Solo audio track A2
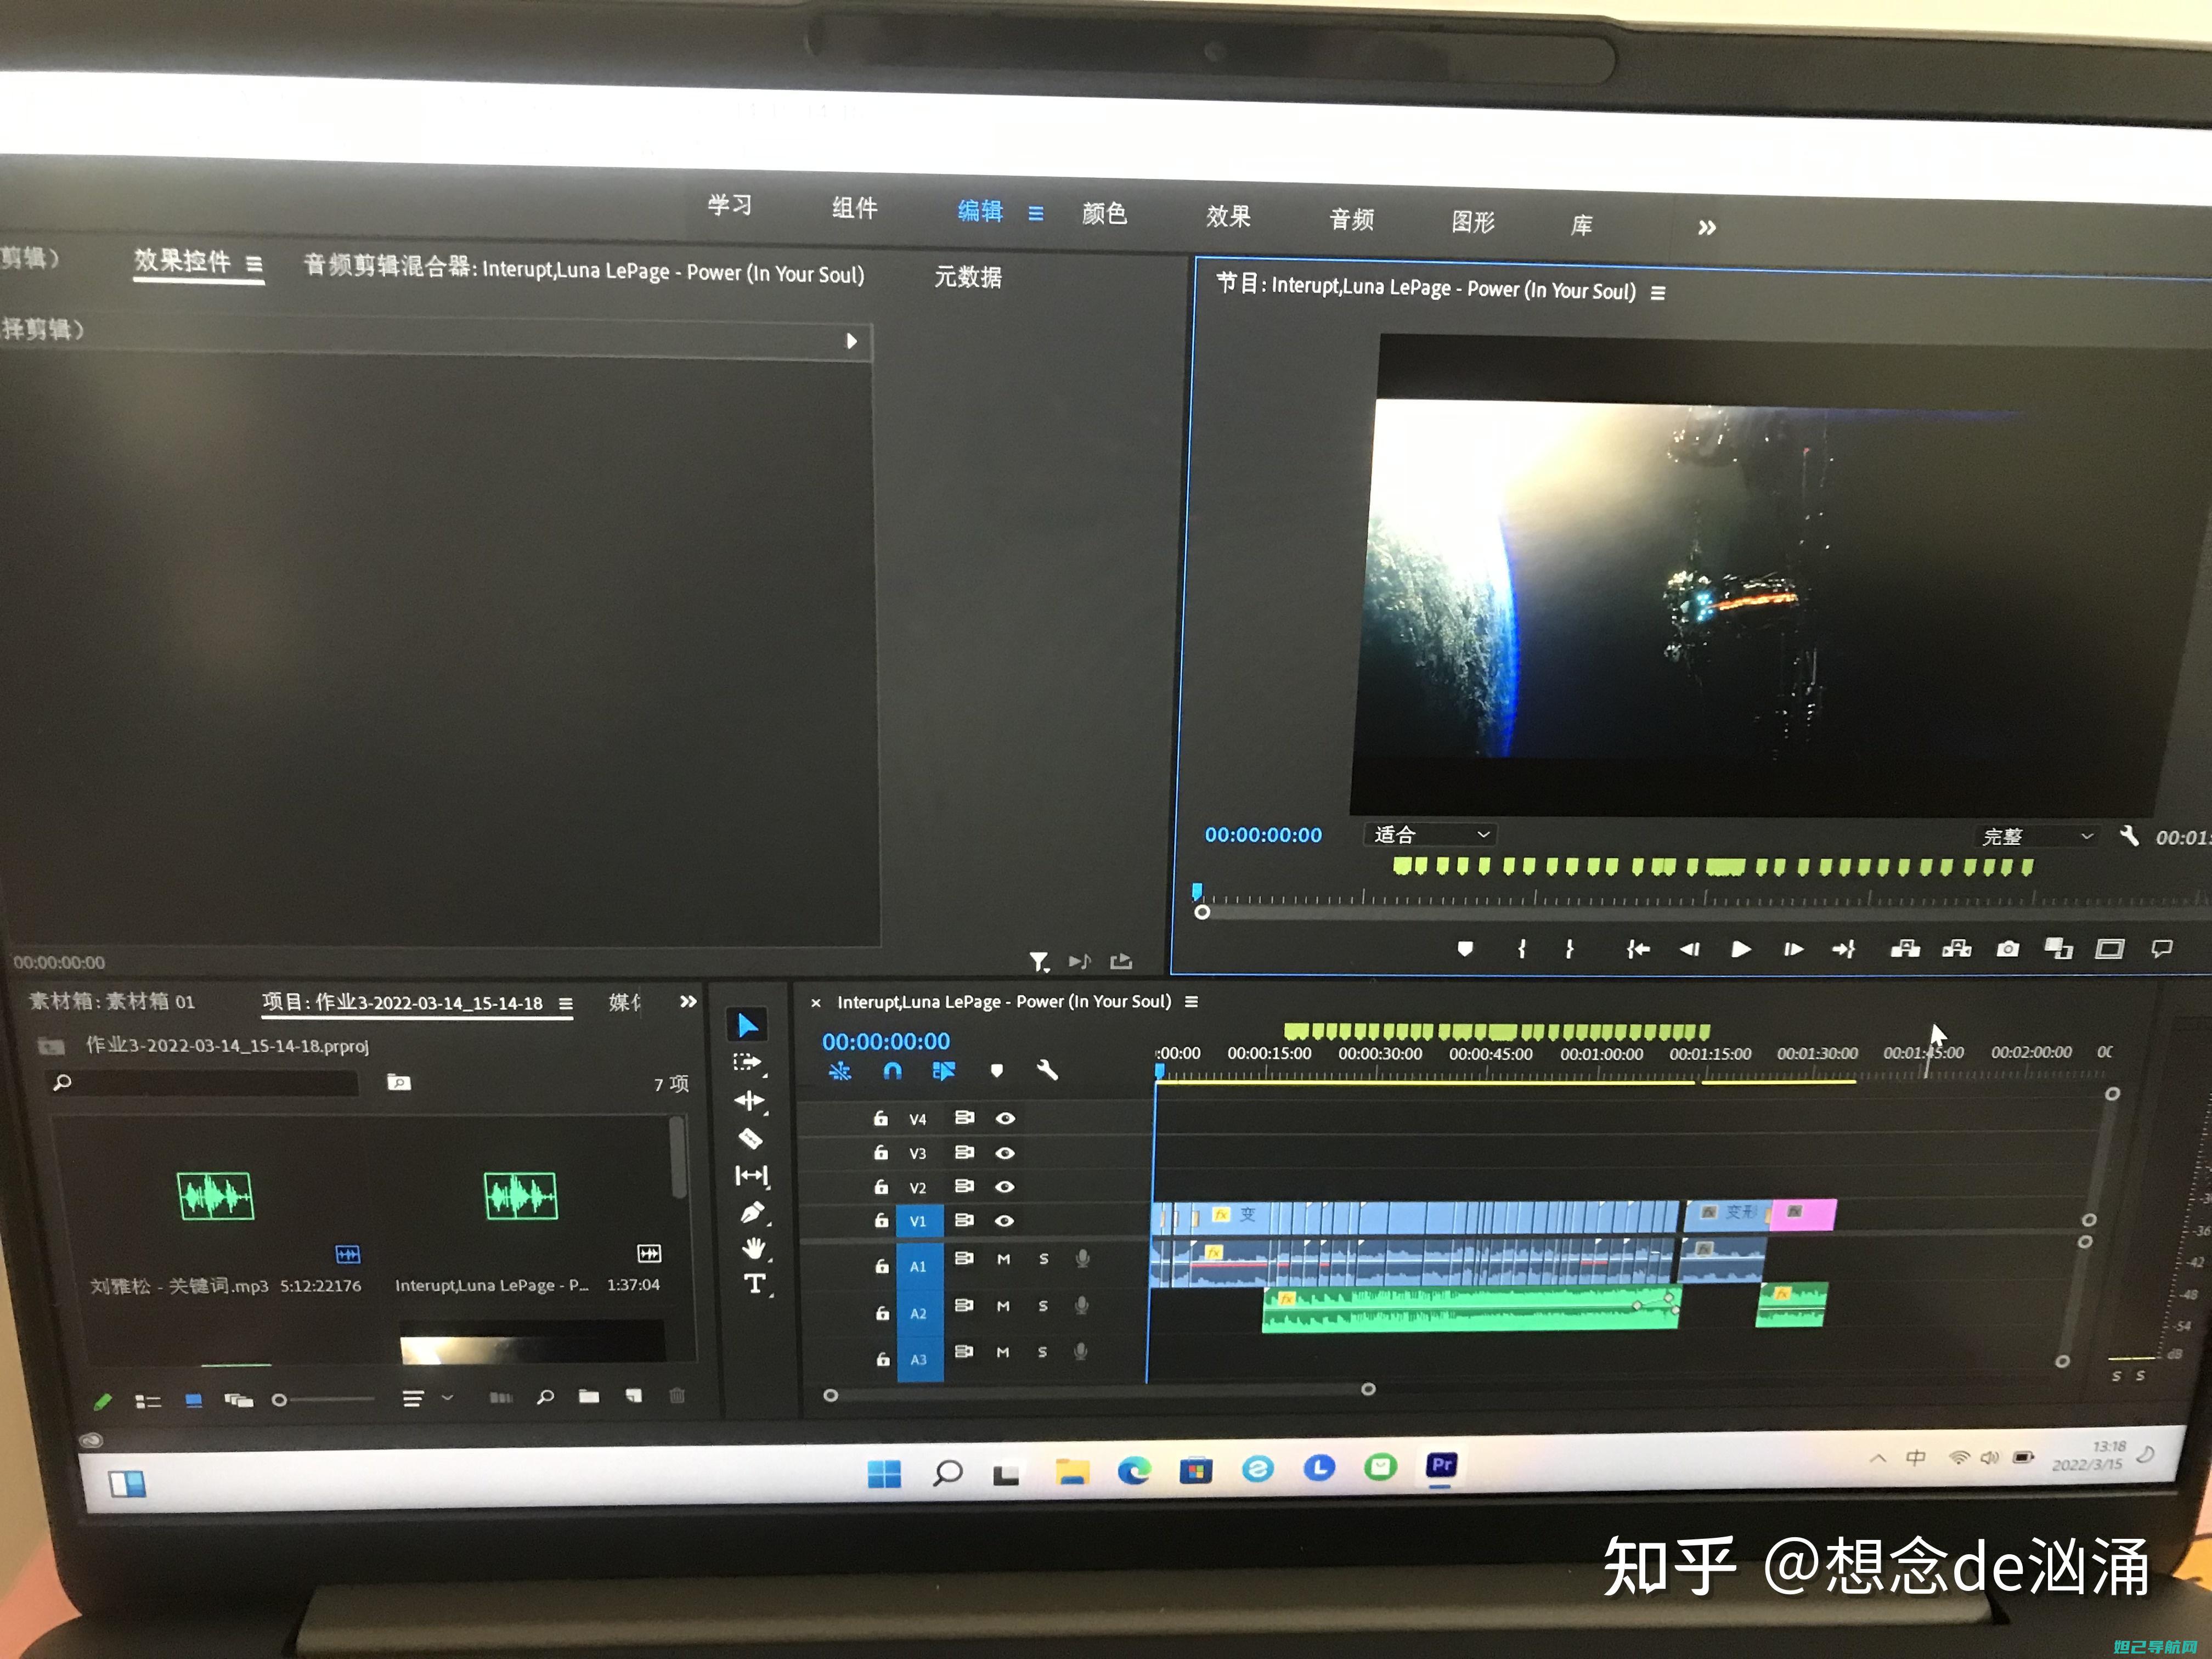 (1043, 1306)
